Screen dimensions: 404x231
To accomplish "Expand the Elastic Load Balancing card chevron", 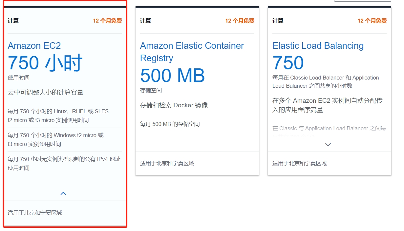I will [328, 144].
